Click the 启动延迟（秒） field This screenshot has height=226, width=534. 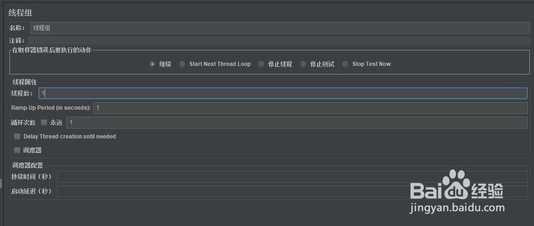(293, 191)
